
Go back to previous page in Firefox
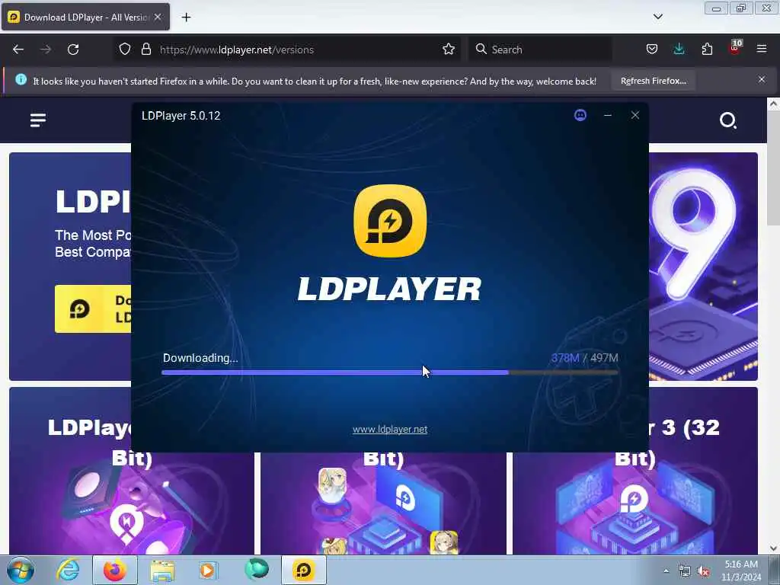[x=18, y=50]
